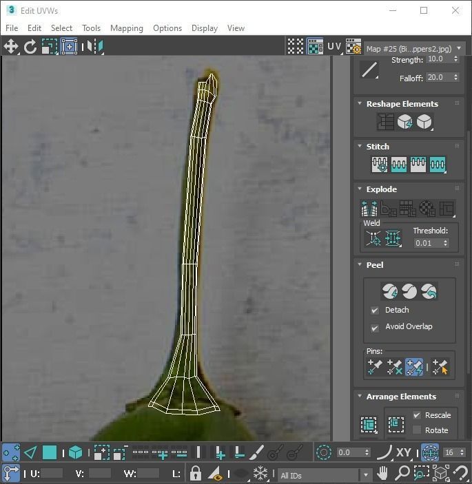Toggle the Lock Selection padlock

(x=196, y=473)
